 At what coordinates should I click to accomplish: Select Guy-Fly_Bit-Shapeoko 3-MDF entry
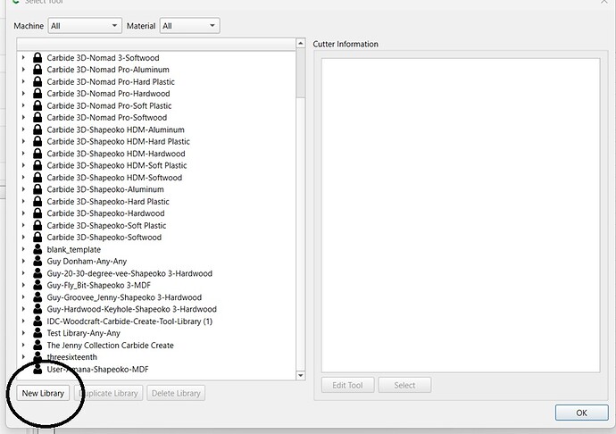coord(98,285)
